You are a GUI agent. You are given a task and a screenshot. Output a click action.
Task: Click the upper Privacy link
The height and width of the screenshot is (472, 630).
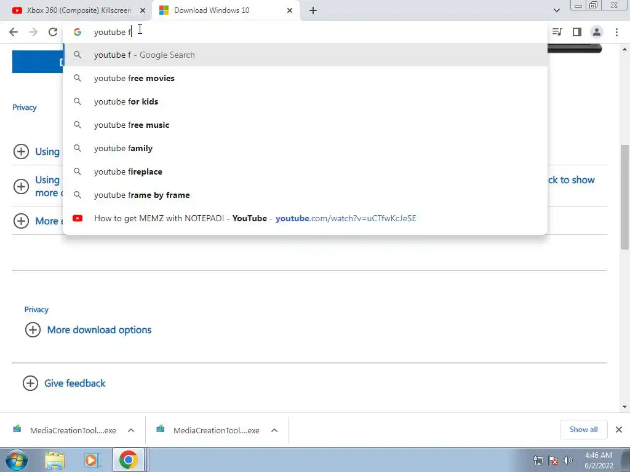(x=25, y=108)
